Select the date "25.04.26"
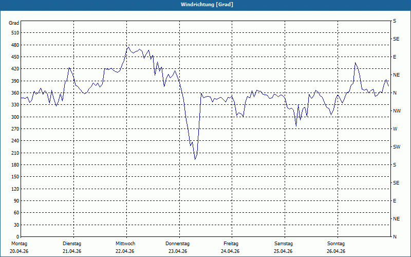This screenshot has width=411, height=257. coord(283,251)
